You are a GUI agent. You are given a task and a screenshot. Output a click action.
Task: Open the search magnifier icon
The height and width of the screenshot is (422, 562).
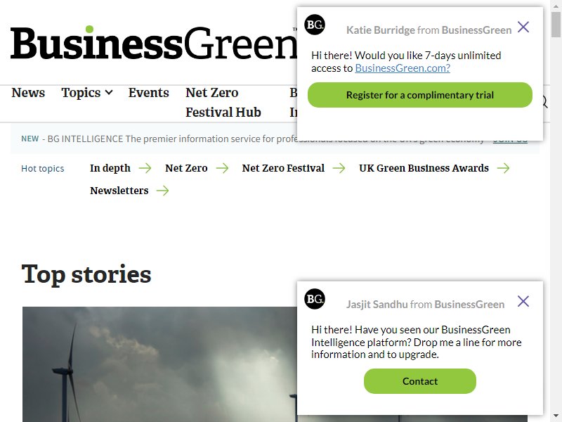tap(545, 102)
